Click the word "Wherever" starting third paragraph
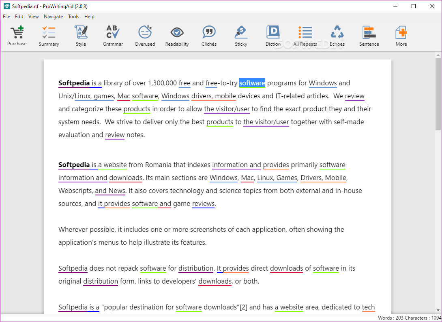442x322 pixels. pyautogui.click(x=73, y=229)
